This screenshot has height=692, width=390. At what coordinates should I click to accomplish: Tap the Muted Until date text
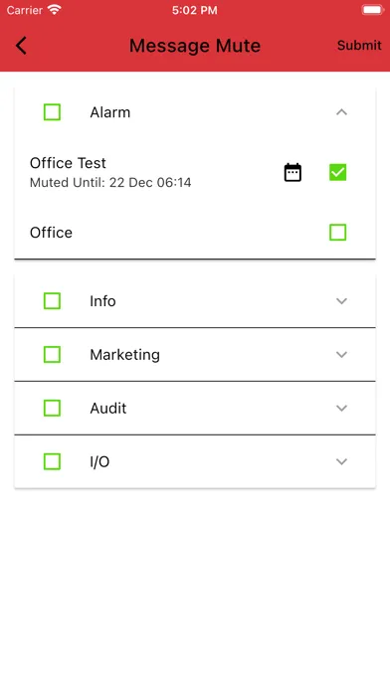click(x=110, y=182)
